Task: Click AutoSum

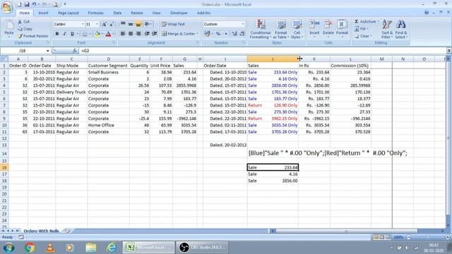Action: pos(365,22)
